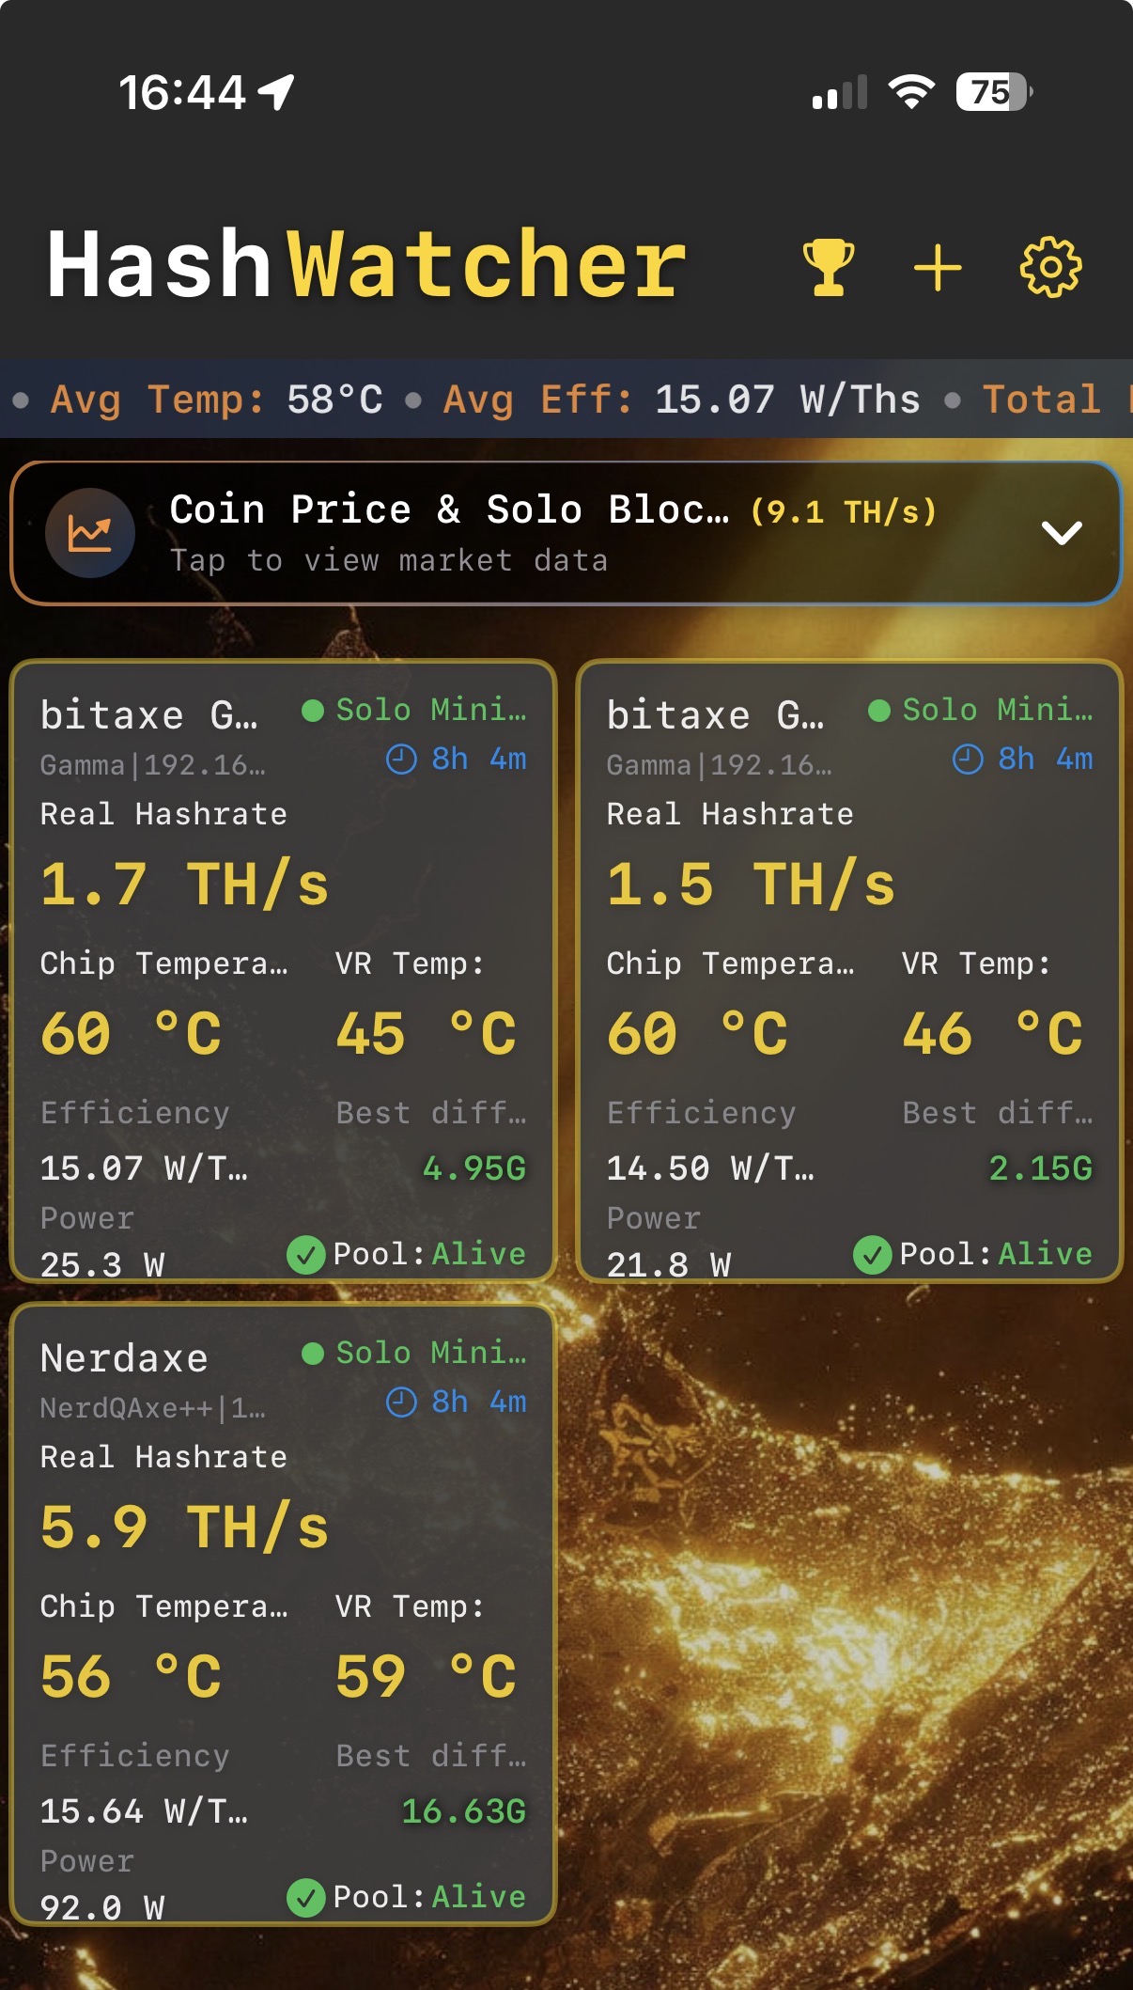This screenshot has height=1990, width=1133.
Task: Tap the first bitaxe pool alive checkmark
Action: coord(305,1254)
